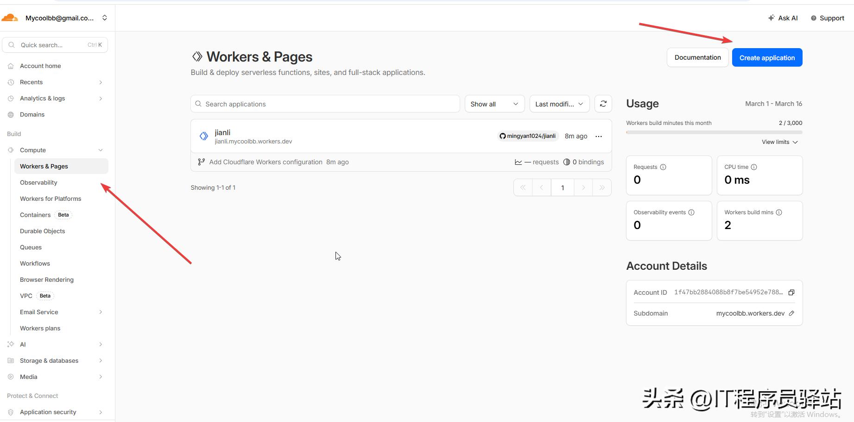Open the account switcher dropdown
The width and height of the screenshot is (854, 422).
click(105, 18)
